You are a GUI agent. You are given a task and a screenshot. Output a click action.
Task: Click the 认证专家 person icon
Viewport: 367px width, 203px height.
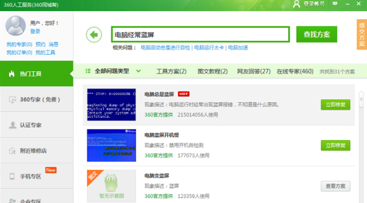(x=12, y=125)
